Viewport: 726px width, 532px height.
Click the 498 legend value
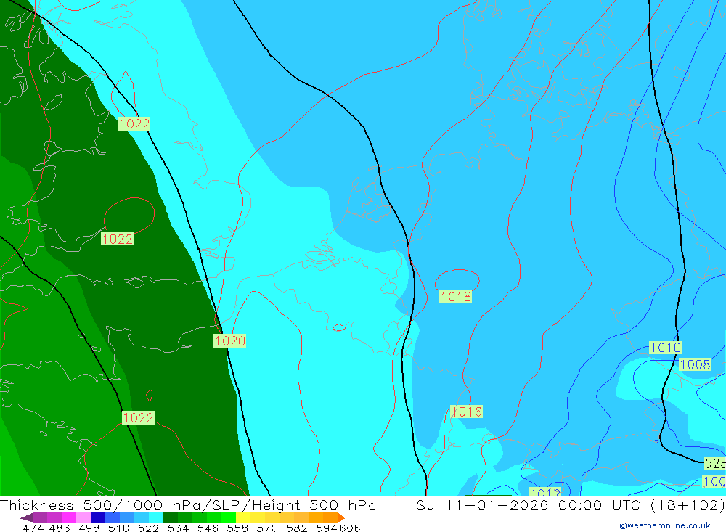89,528
